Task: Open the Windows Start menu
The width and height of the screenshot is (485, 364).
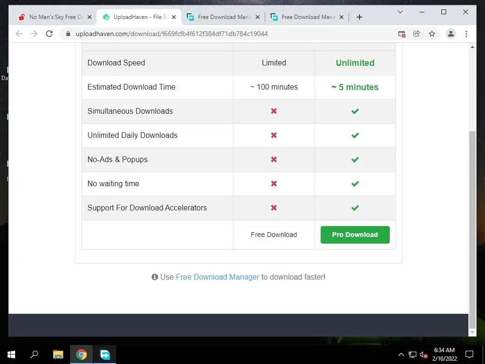Action: tap(11, 355)
